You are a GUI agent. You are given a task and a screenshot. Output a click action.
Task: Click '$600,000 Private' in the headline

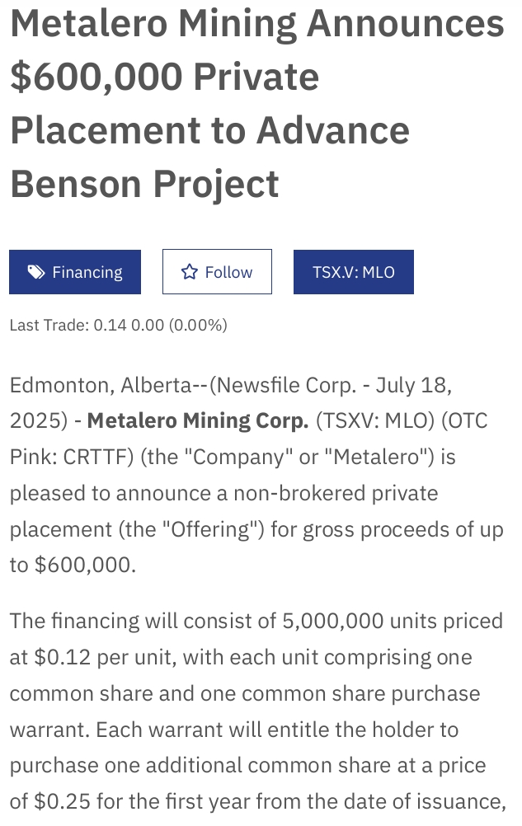pyautogui.click(x=164, y=77)
